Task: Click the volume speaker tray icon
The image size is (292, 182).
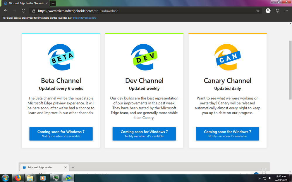Action: coord(270,178)
